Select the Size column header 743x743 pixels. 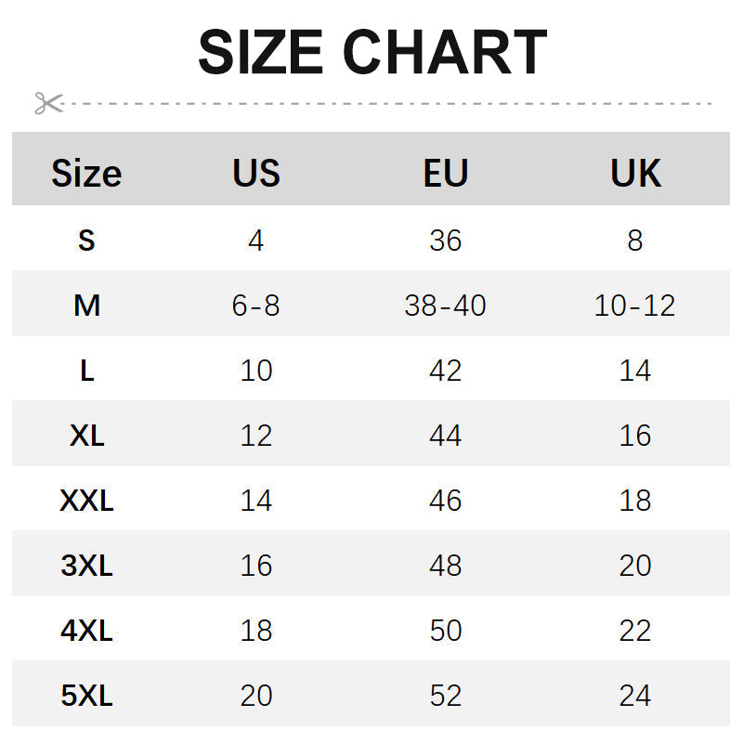tap(86, 174)
